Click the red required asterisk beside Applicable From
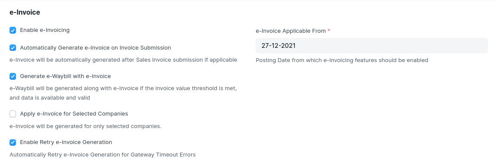Screen dimensions: 497x166 tap(329, 31)
